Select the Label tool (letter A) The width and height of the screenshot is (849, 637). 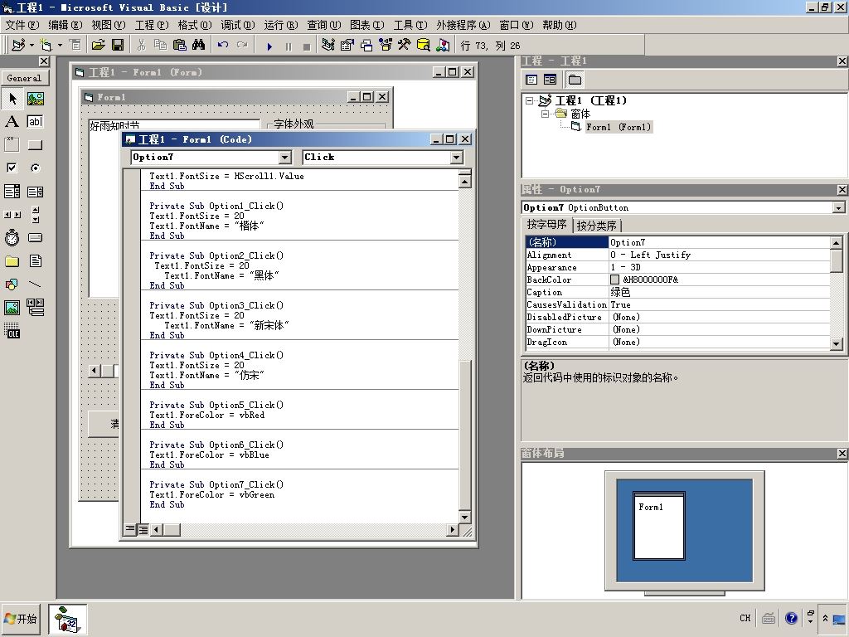pos(12,122)
